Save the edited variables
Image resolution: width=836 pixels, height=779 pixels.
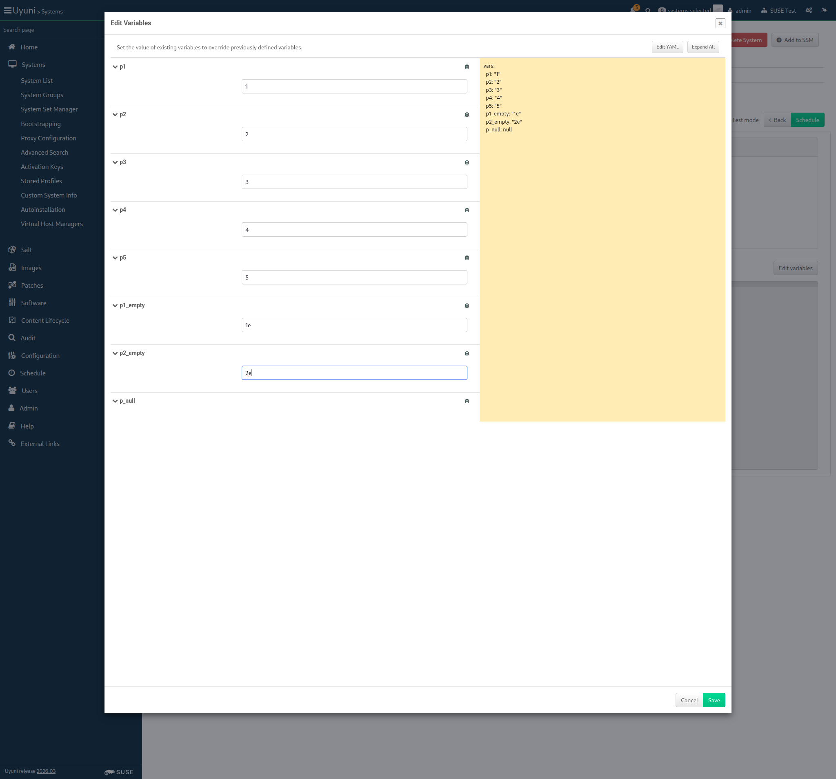pyautogui.click(x=714, y=700)
